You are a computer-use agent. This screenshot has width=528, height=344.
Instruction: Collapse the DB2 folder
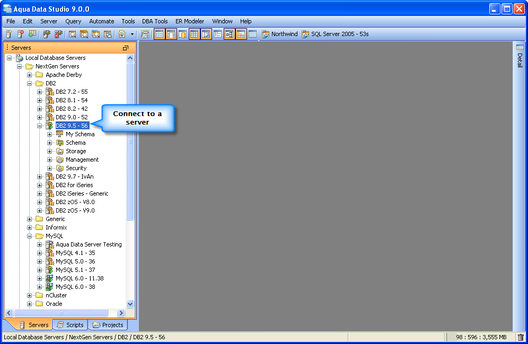[30, 83]
